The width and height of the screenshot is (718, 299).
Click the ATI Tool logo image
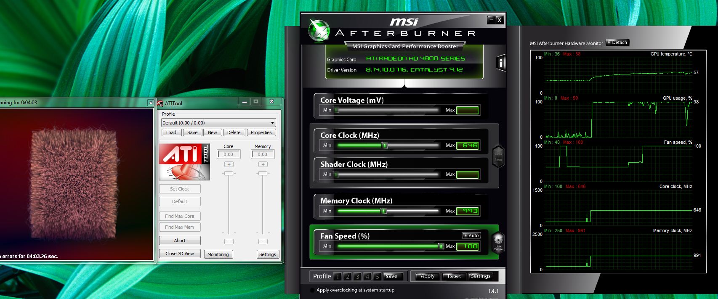coord(184,162)
